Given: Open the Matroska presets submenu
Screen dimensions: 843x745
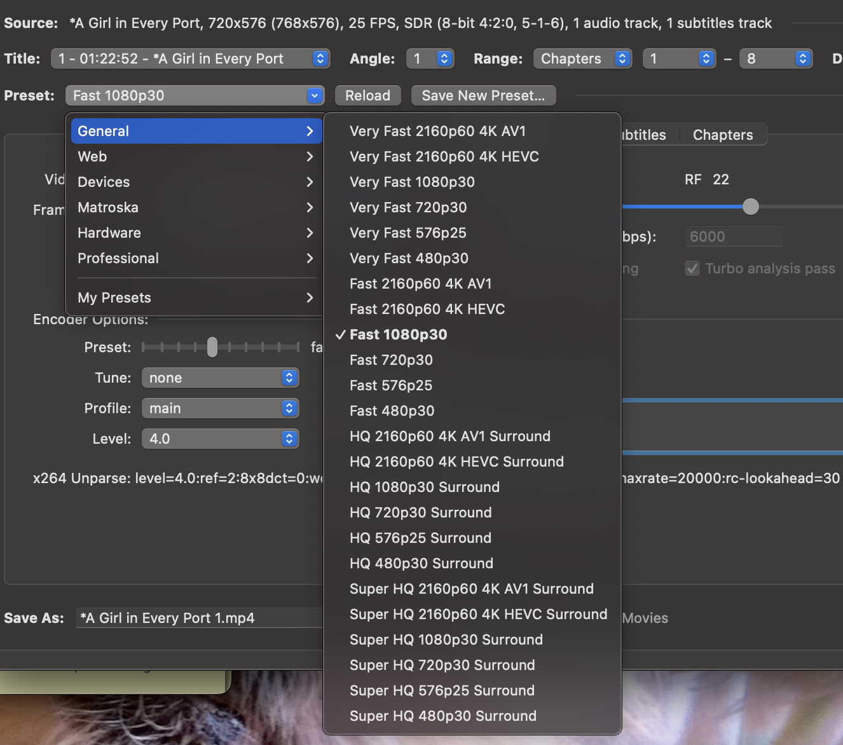Looking at the screenshot, I should click(x=196, y=207).
